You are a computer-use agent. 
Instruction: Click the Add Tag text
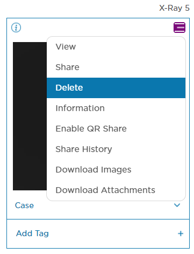[x=32, y=234]
